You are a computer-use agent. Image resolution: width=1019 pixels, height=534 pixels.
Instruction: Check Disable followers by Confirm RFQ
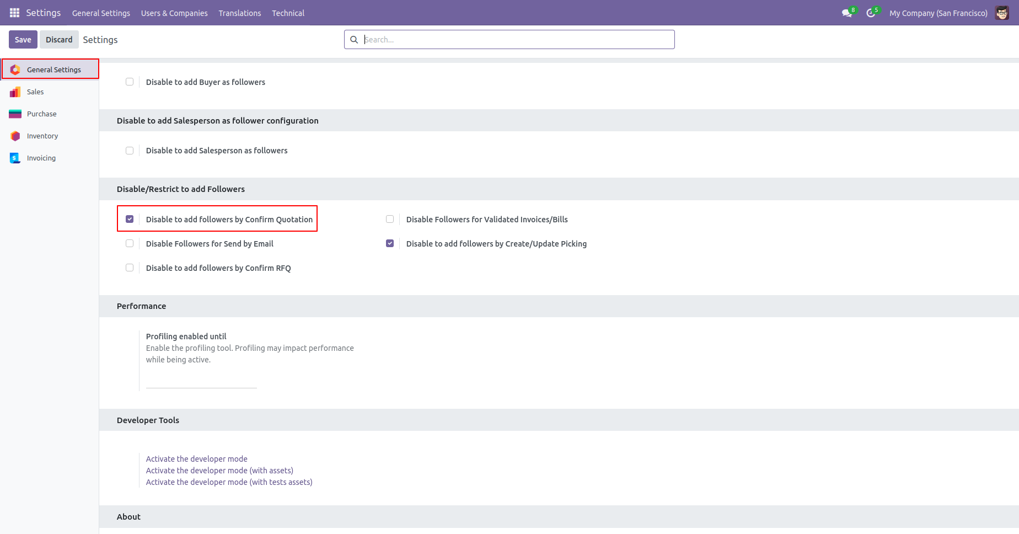click(130, 268)
